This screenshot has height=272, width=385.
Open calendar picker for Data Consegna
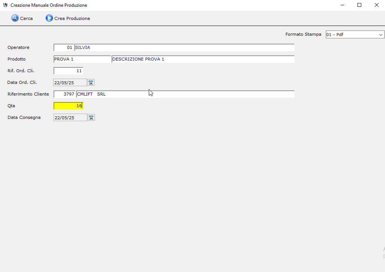coord(91,117)
